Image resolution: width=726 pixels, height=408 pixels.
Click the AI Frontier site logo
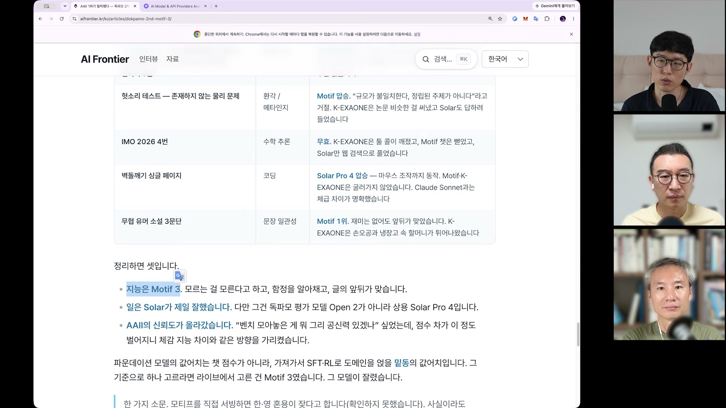105,59
